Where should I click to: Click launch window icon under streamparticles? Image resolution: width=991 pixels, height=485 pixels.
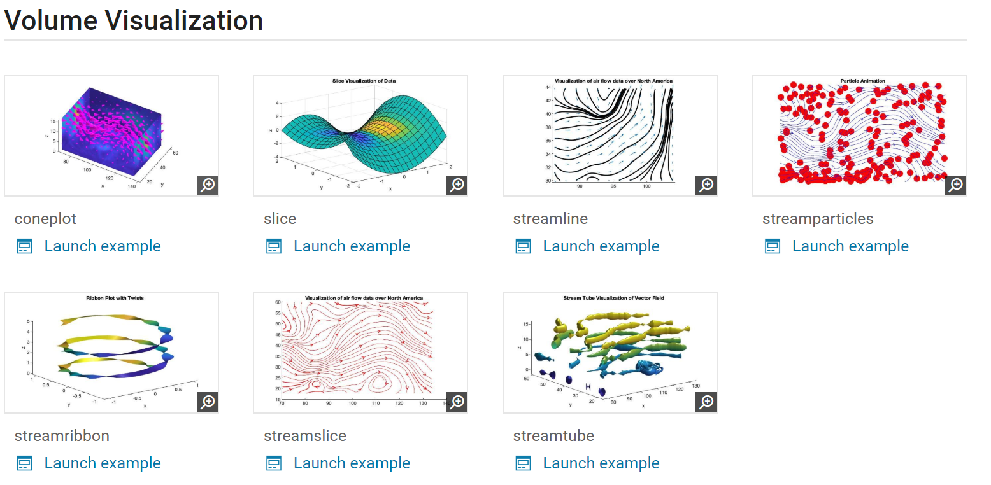tap(772, 246)
